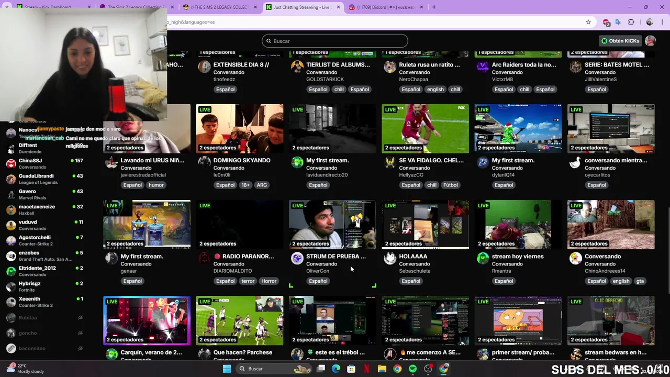Click the terror tag under RADIO PARANOR
The width and height of the screenshot is (670, 377).
pos(248,281)
